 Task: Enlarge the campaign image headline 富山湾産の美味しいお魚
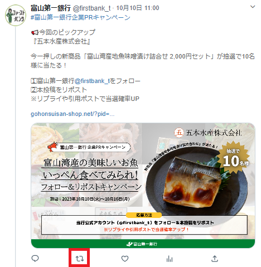pos(90,163)
